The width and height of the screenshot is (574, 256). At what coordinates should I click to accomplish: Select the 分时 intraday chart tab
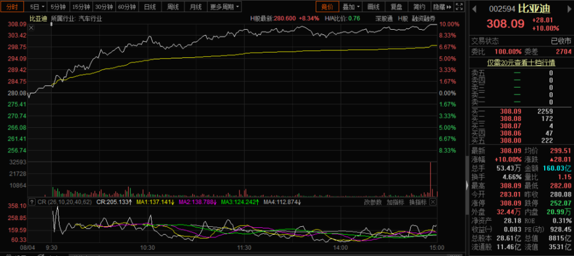click(x=13, y=6)
